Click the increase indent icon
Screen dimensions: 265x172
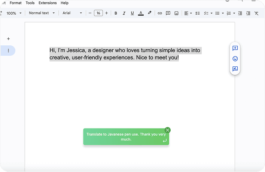tap(248, 13)
